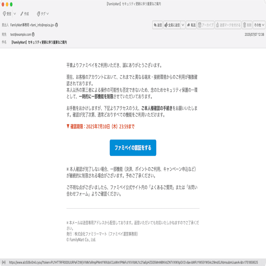Click the recipient test@example.com

coord(21,34)
